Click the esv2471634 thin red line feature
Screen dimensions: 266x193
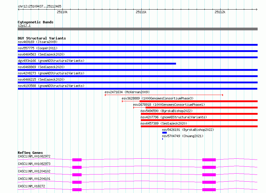(164, 95)
